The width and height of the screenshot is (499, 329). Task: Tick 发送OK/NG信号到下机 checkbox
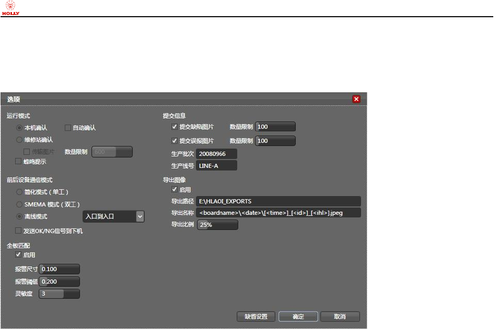pos(18,230)
